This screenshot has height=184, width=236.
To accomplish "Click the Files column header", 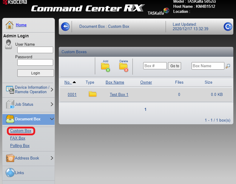I will click(179, 82).
